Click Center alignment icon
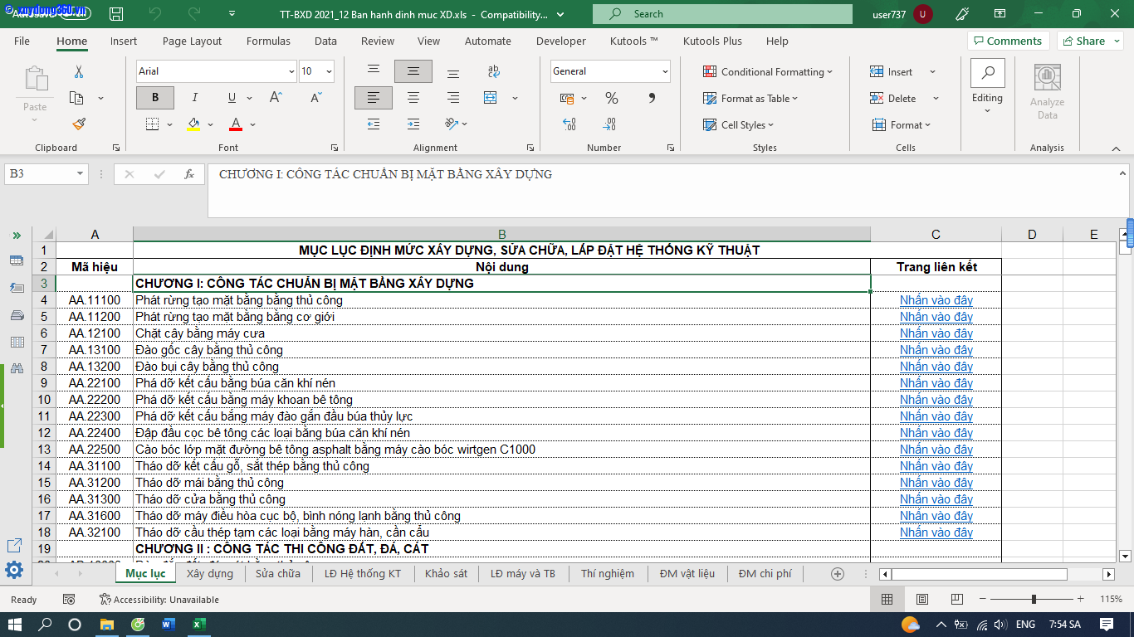1134x637 pixels. tap(413, 98)
